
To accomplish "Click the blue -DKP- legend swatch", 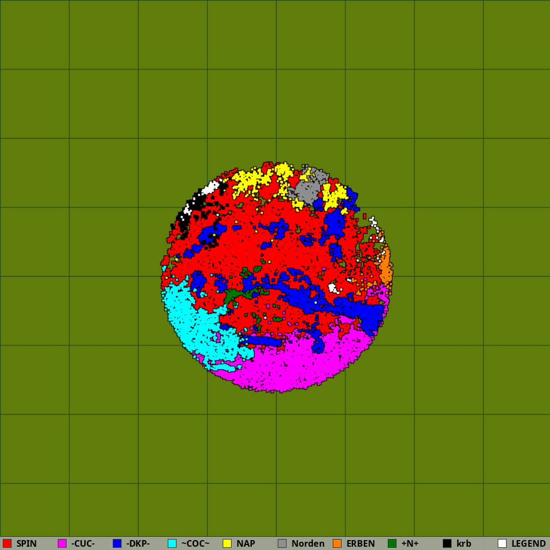I will pos(117,543).
